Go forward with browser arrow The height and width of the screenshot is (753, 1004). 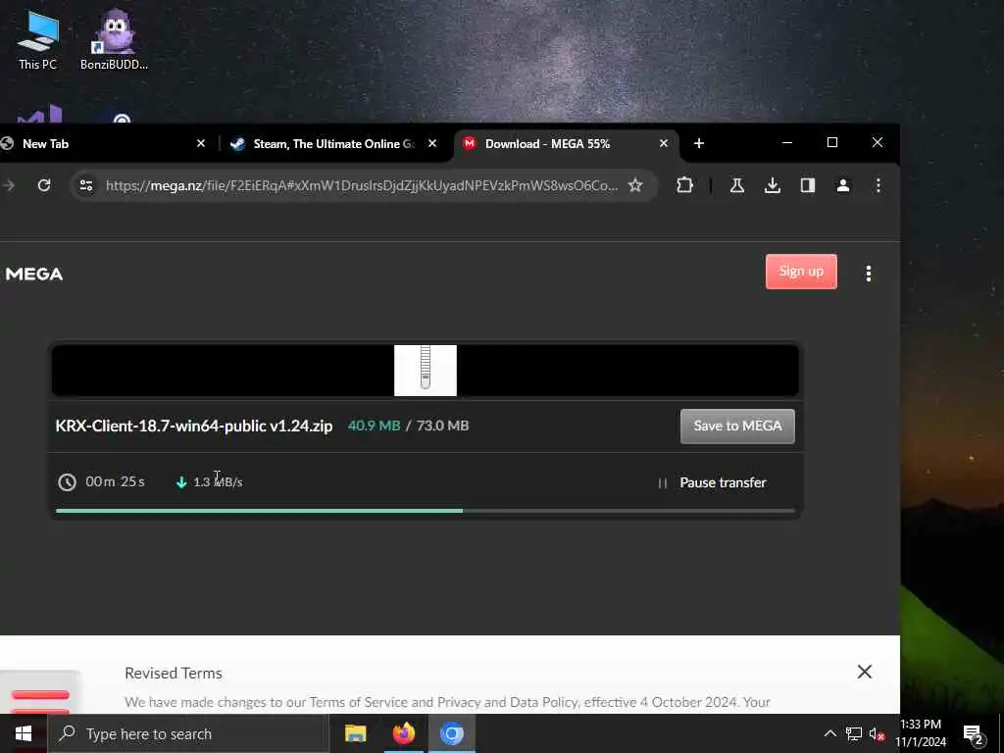coord(8,185)
